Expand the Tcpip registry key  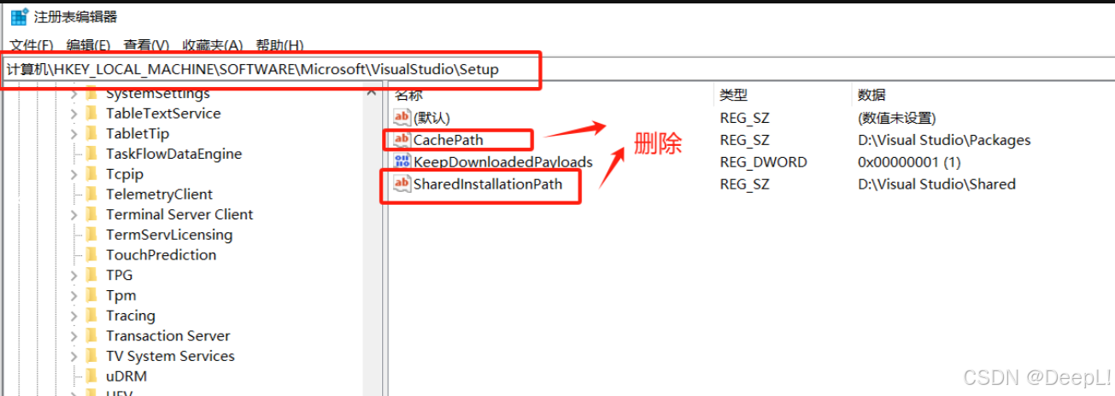(73, 174)
